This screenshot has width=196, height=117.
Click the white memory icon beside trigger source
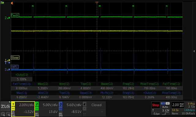(168, 103)
